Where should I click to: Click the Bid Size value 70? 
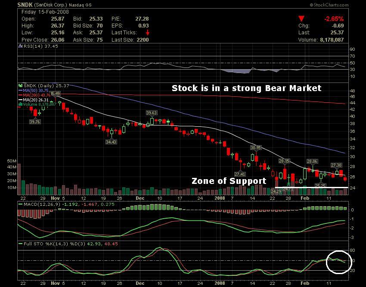[99, 26]
